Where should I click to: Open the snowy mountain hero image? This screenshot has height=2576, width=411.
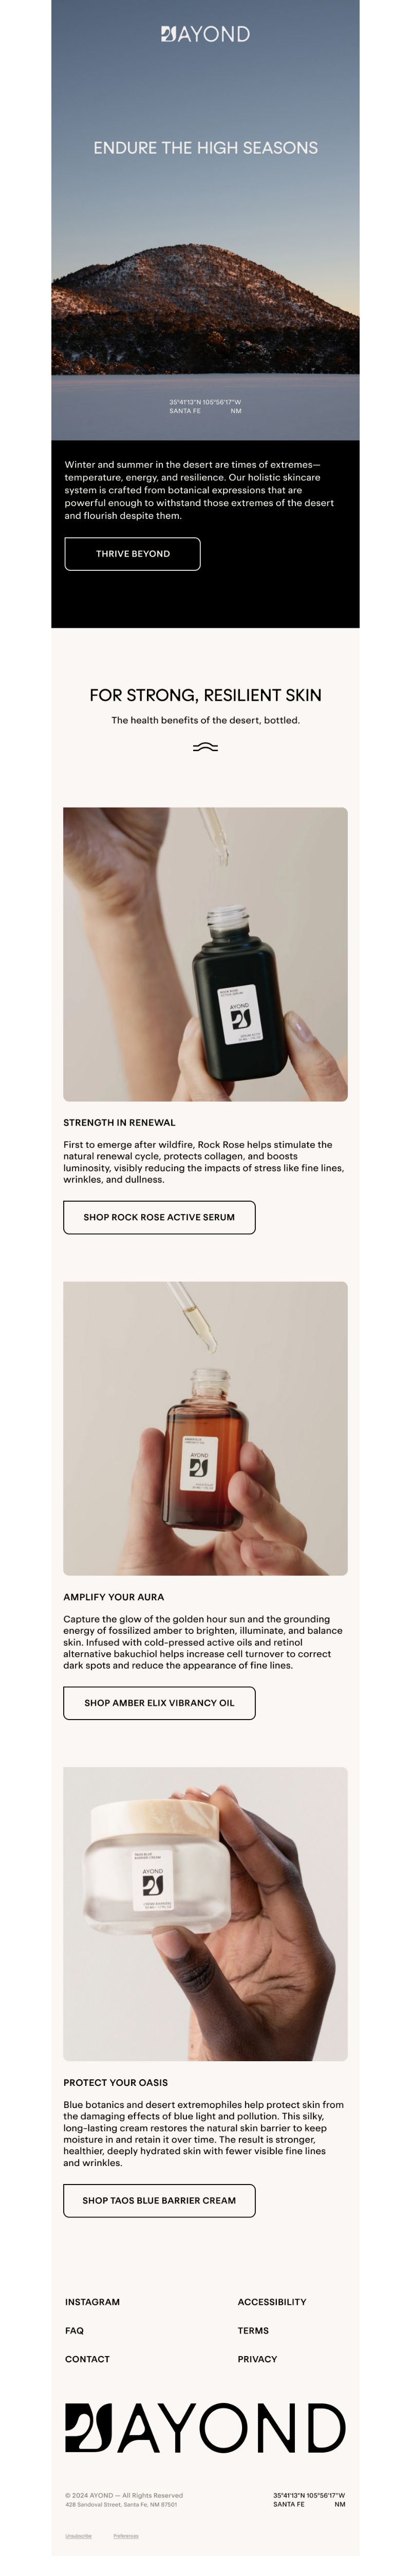click(x=205, y=220)
